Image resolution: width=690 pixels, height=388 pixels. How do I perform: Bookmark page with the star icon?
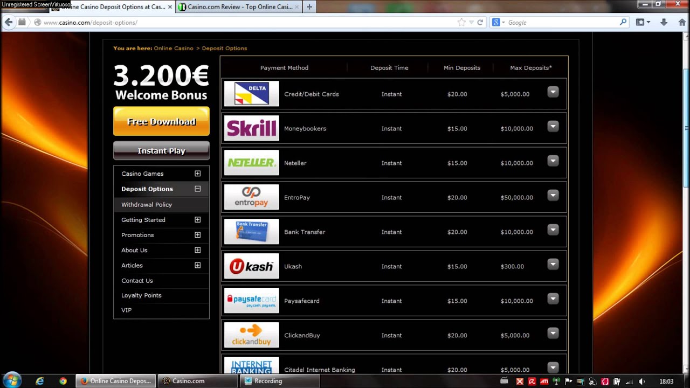461,22
